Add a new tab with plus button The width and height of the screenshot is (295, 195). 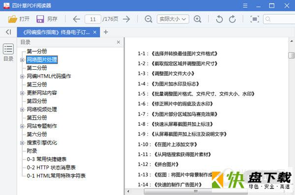click(106, 32)
